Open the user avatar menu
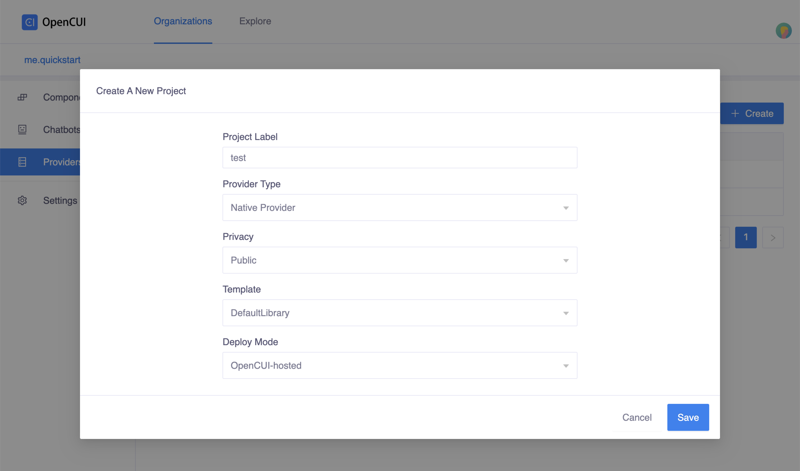The width and height of the screenshot is (800, 471). coord(783,31)
